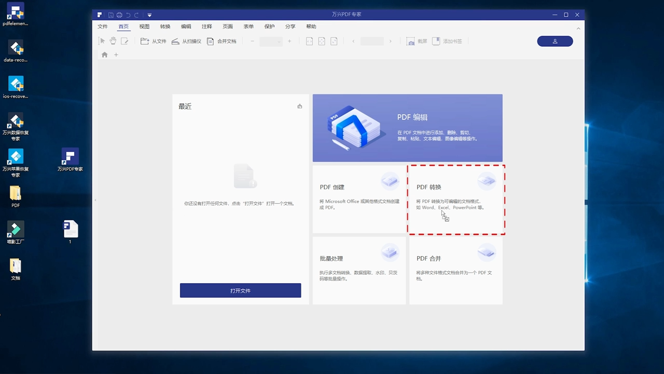Click the fit width page icon

click(x=309, y=41)
